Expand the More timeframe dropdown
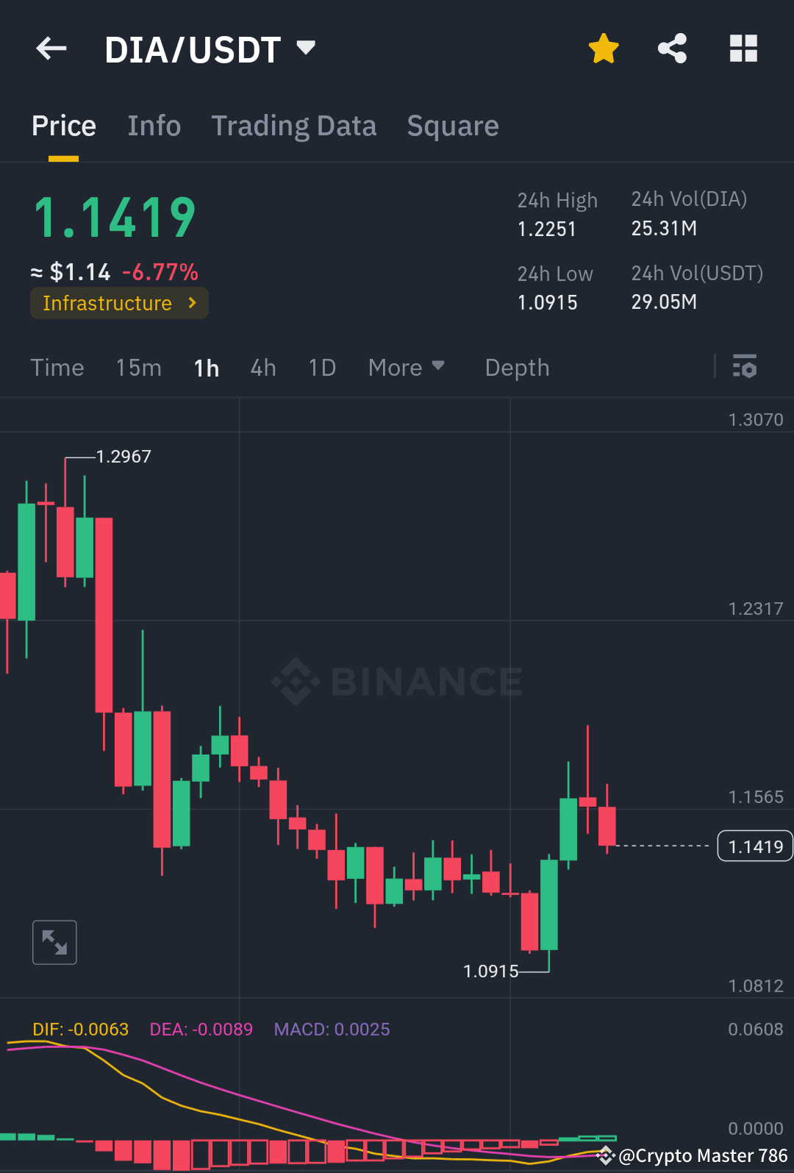This screenshot has width=794, height=1173. pyautogui.click(x=407, y=368)
